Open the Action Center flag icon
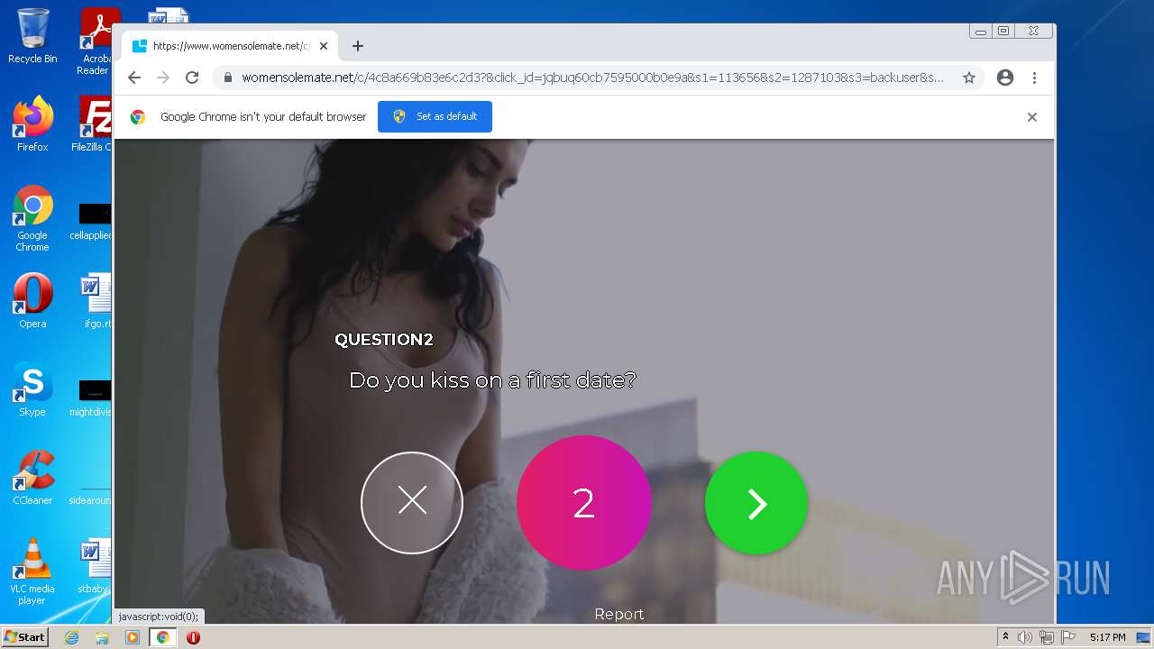The height and width of the screenshot is (649, 1154). pos(1068,637)
